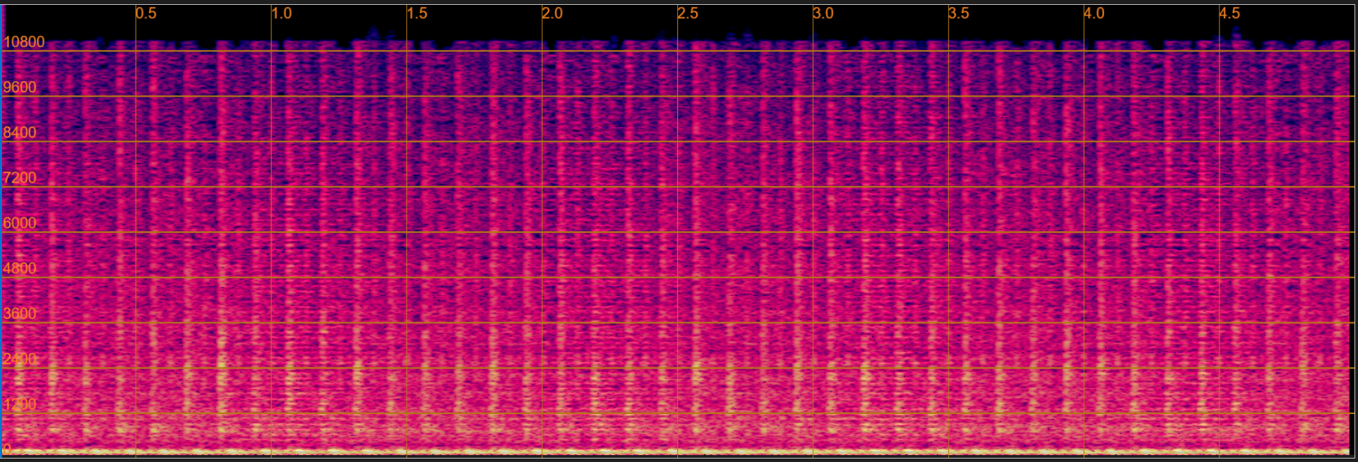
Task: Select the 3.0 second time label
Action: click(x=823, y=14)
